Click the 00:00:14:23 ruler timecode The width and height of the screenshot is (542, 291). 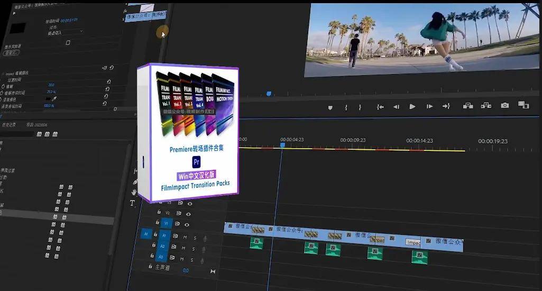tap(420, 141)
